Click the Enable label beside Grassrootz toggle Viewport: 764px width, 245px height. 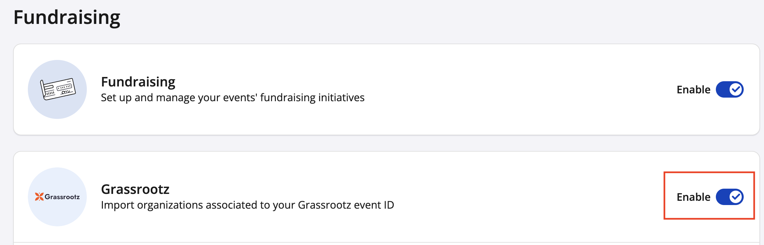[693, 197]
